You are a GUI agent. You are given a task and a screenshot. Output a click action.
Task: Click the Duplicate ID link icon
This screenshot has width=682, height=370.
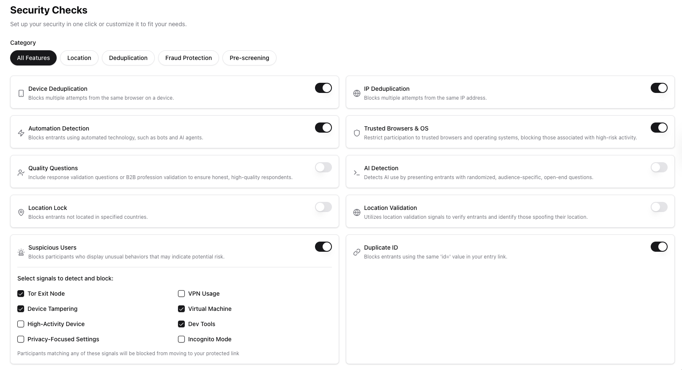pos(357,252)
